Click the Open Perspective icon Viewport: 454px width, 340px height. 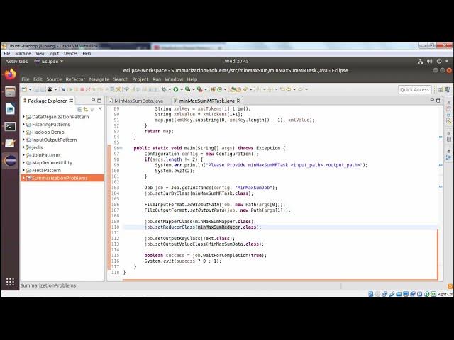[x=441, y=90]
